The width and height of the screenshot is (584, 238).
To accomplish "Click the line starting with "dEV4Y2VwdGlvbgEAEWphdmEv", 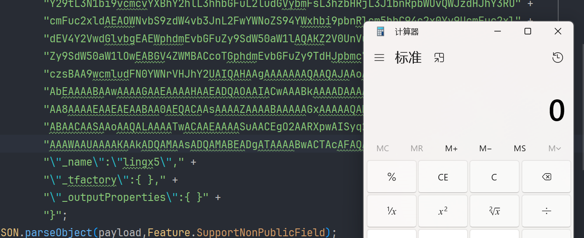I will [203, 39].
